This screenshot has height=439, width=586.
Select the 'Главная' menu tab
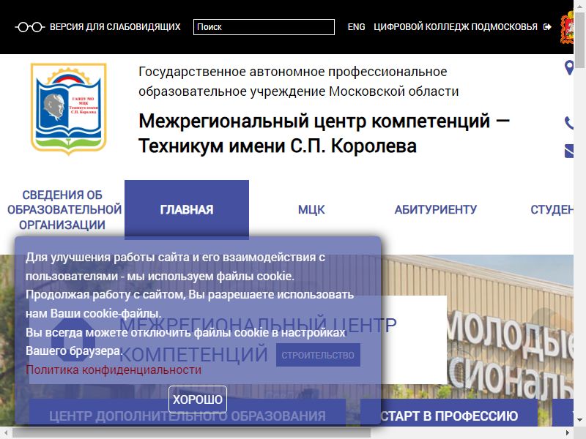[187, 209]
